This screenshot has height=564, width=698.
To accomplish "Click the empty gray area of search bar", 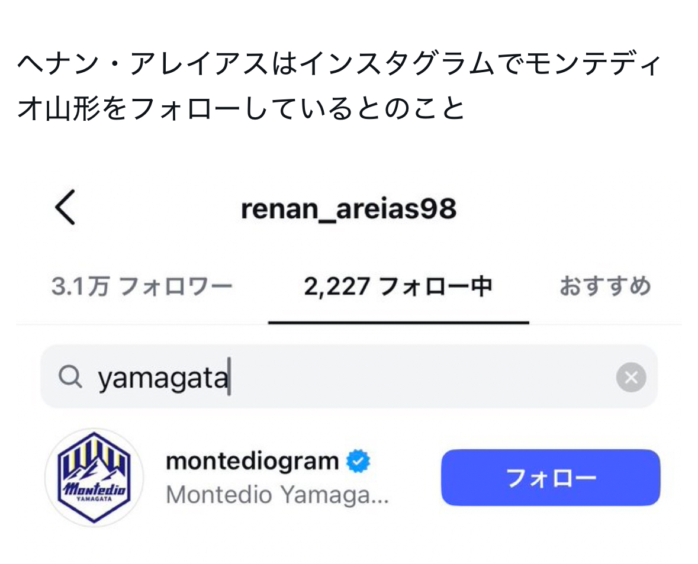I will [423, 377].
